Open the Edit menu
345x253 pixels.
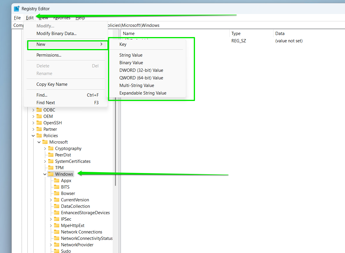[x=30, y=18]
